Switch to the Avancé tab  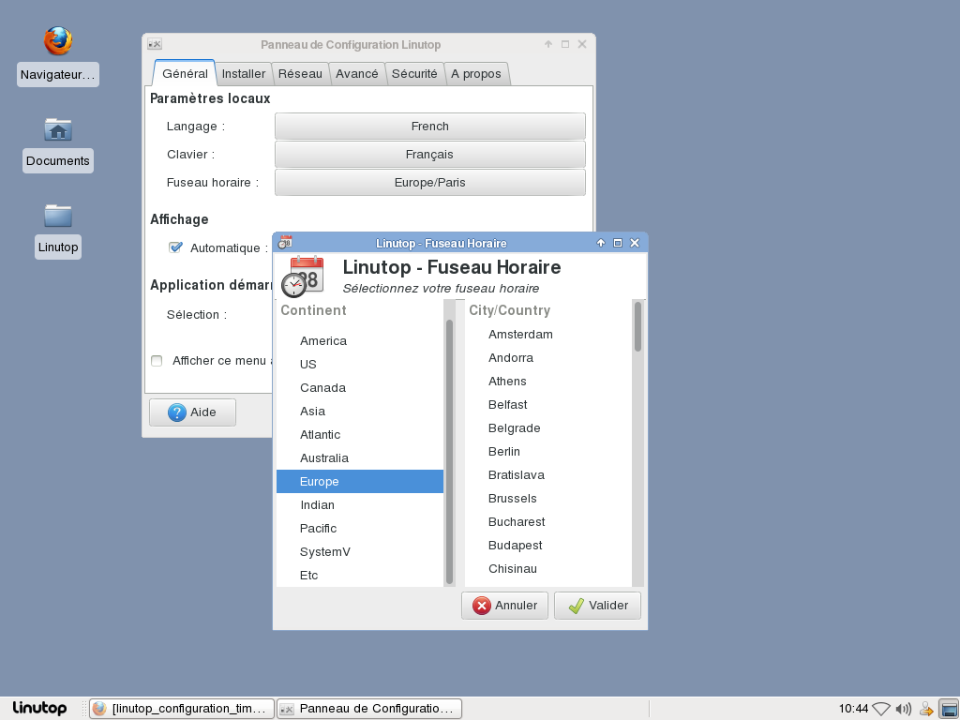[357, 74]
